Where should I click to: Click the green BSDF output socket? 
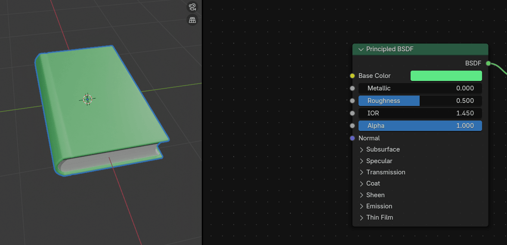coord(488,63)
